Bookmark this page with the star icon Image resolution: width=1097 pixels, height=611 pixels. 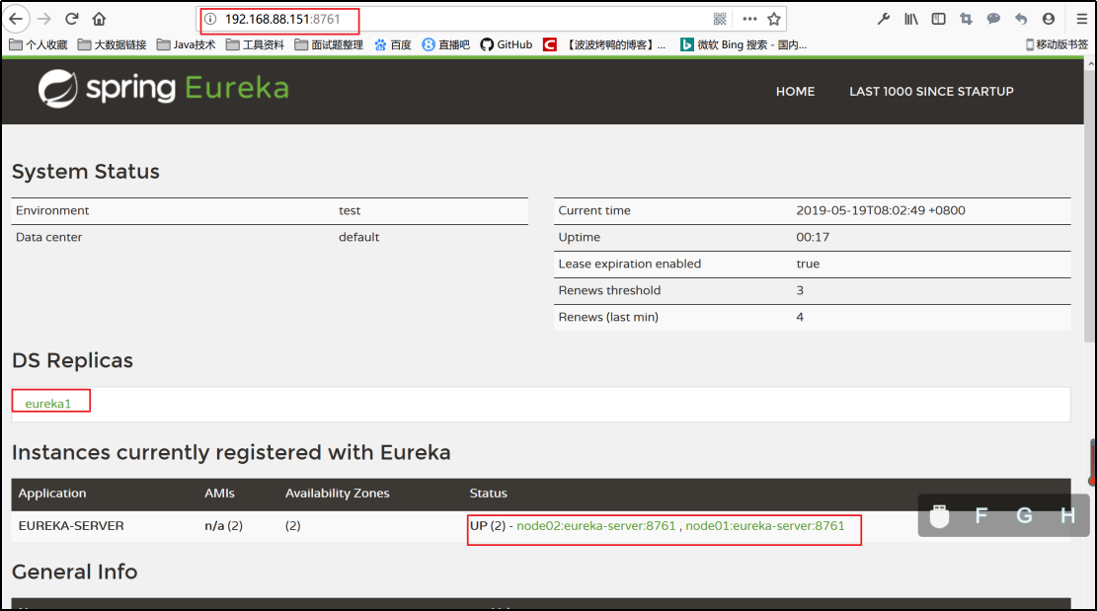[774, 19]
